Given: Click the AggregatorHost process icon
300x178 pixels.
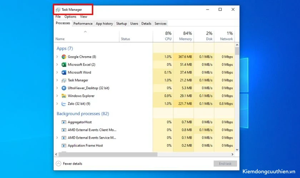Looking at the screenshot, I should pyautogui.click(x=64, y=122).
